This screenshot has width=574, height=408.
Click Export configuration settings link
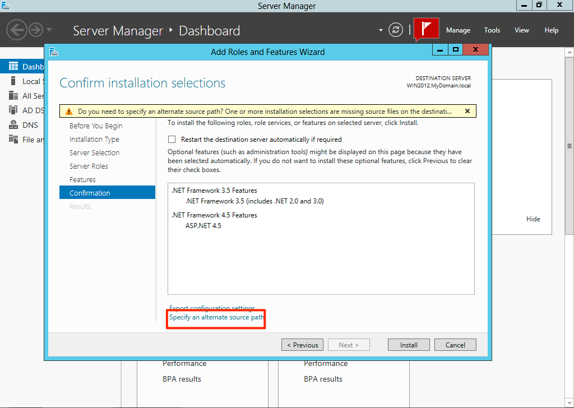click(212, 308)
